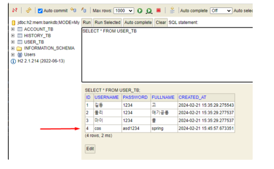Select HISTORY_TB table in tree
The image size is (274, 169).
click(38, 36)
